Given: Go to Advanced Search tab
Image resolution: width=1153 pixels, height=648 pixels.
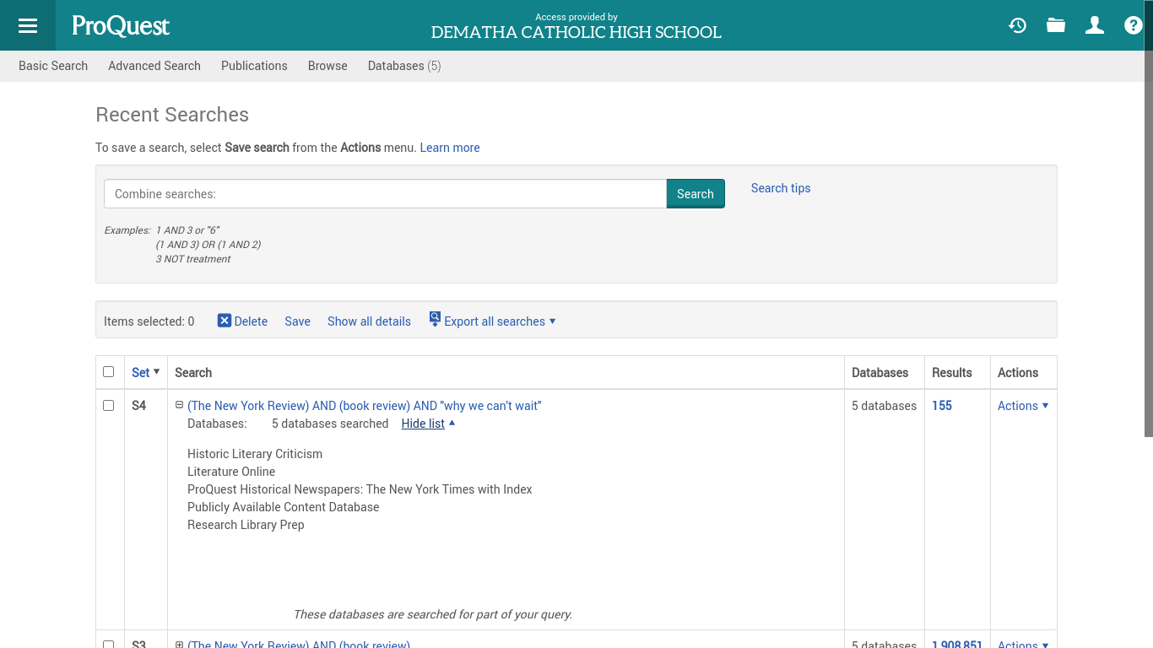Looking at the screenshot, I should (154, 66).
